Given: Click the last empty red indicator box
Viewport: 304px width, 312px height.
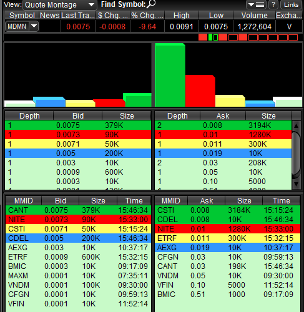Looking at the screenshot, I should pyautogui.click(x=293, y=37).
